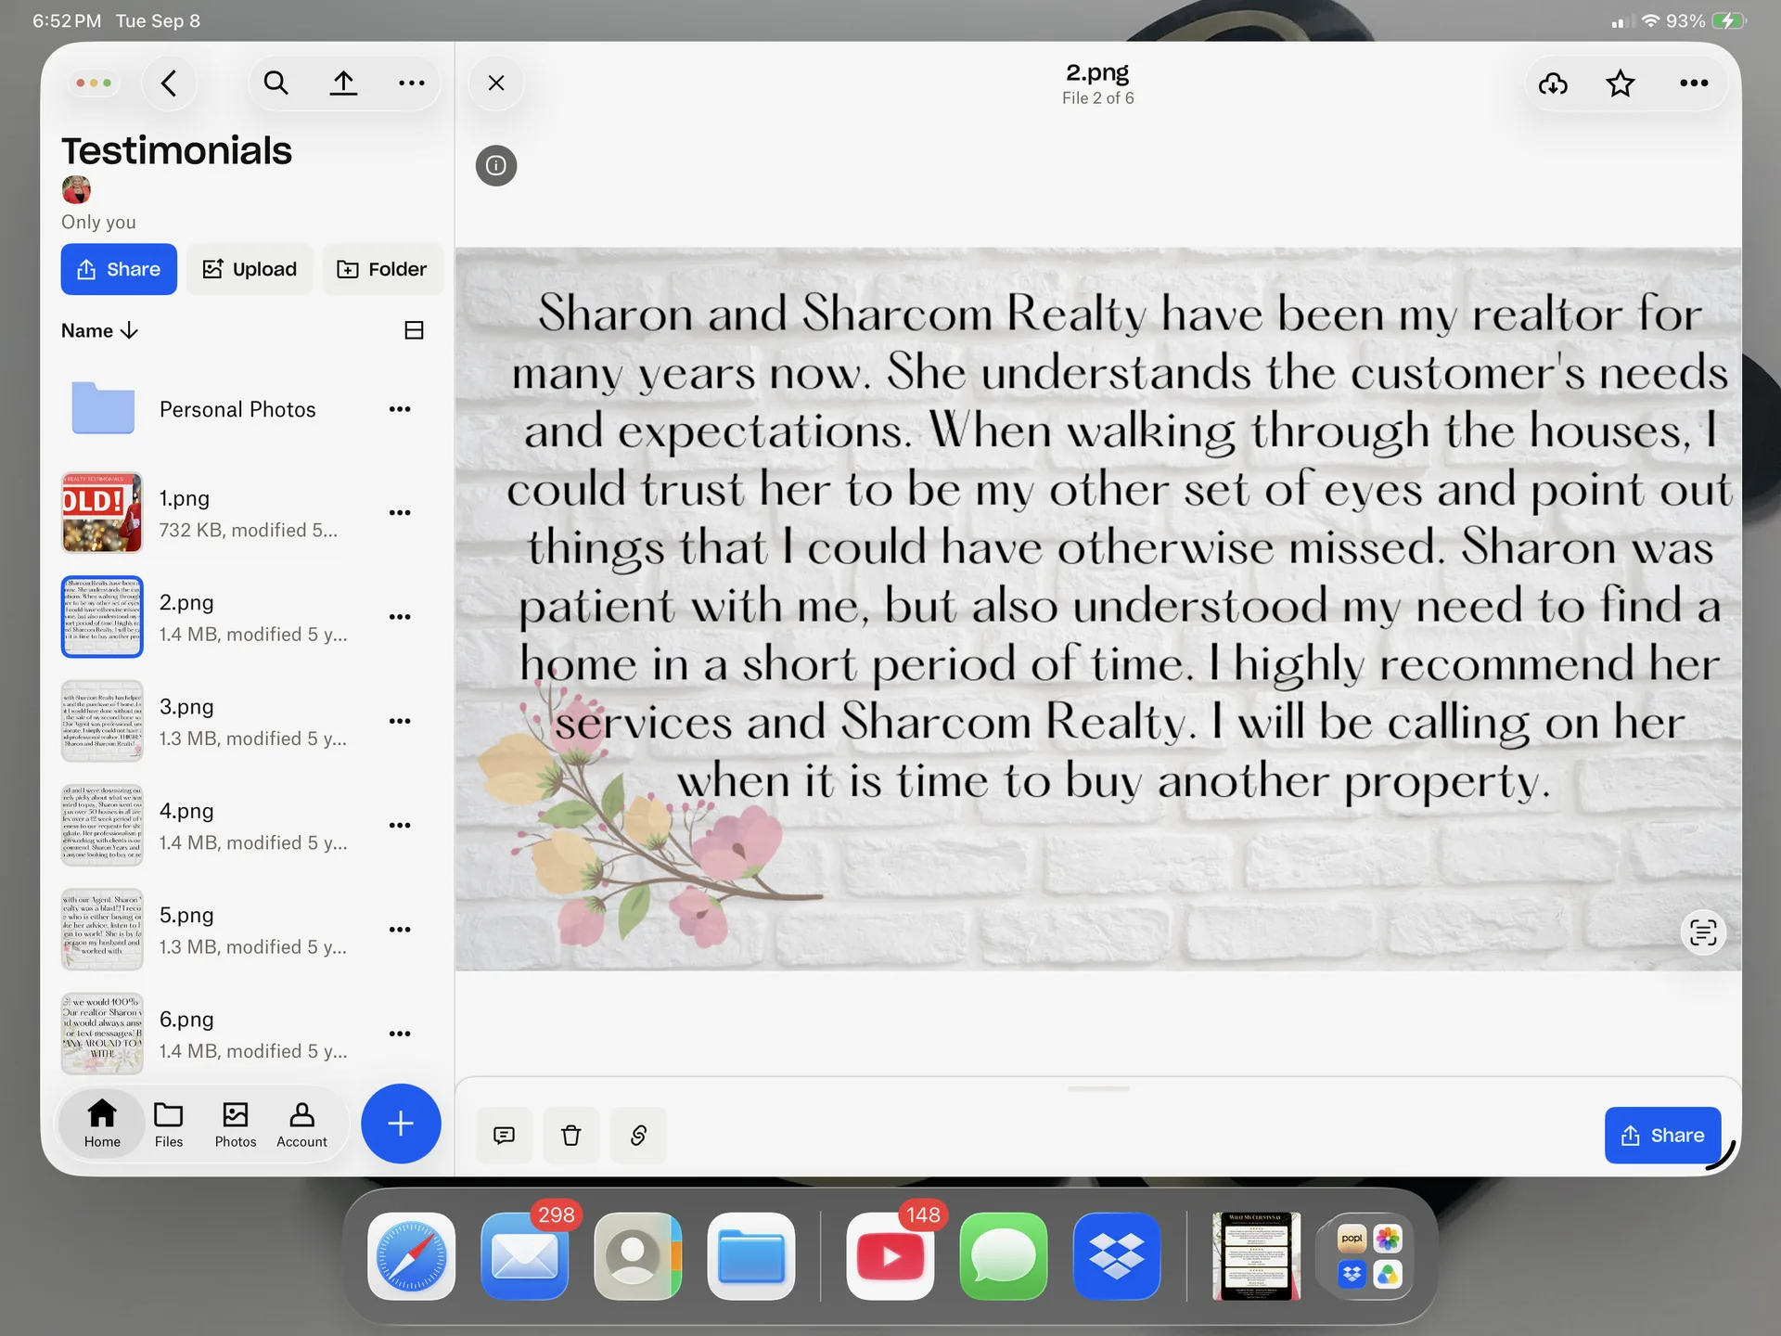Share the Testimonials folder
The height and width of the screenshot is (1336, 1781).
[119, 269]
